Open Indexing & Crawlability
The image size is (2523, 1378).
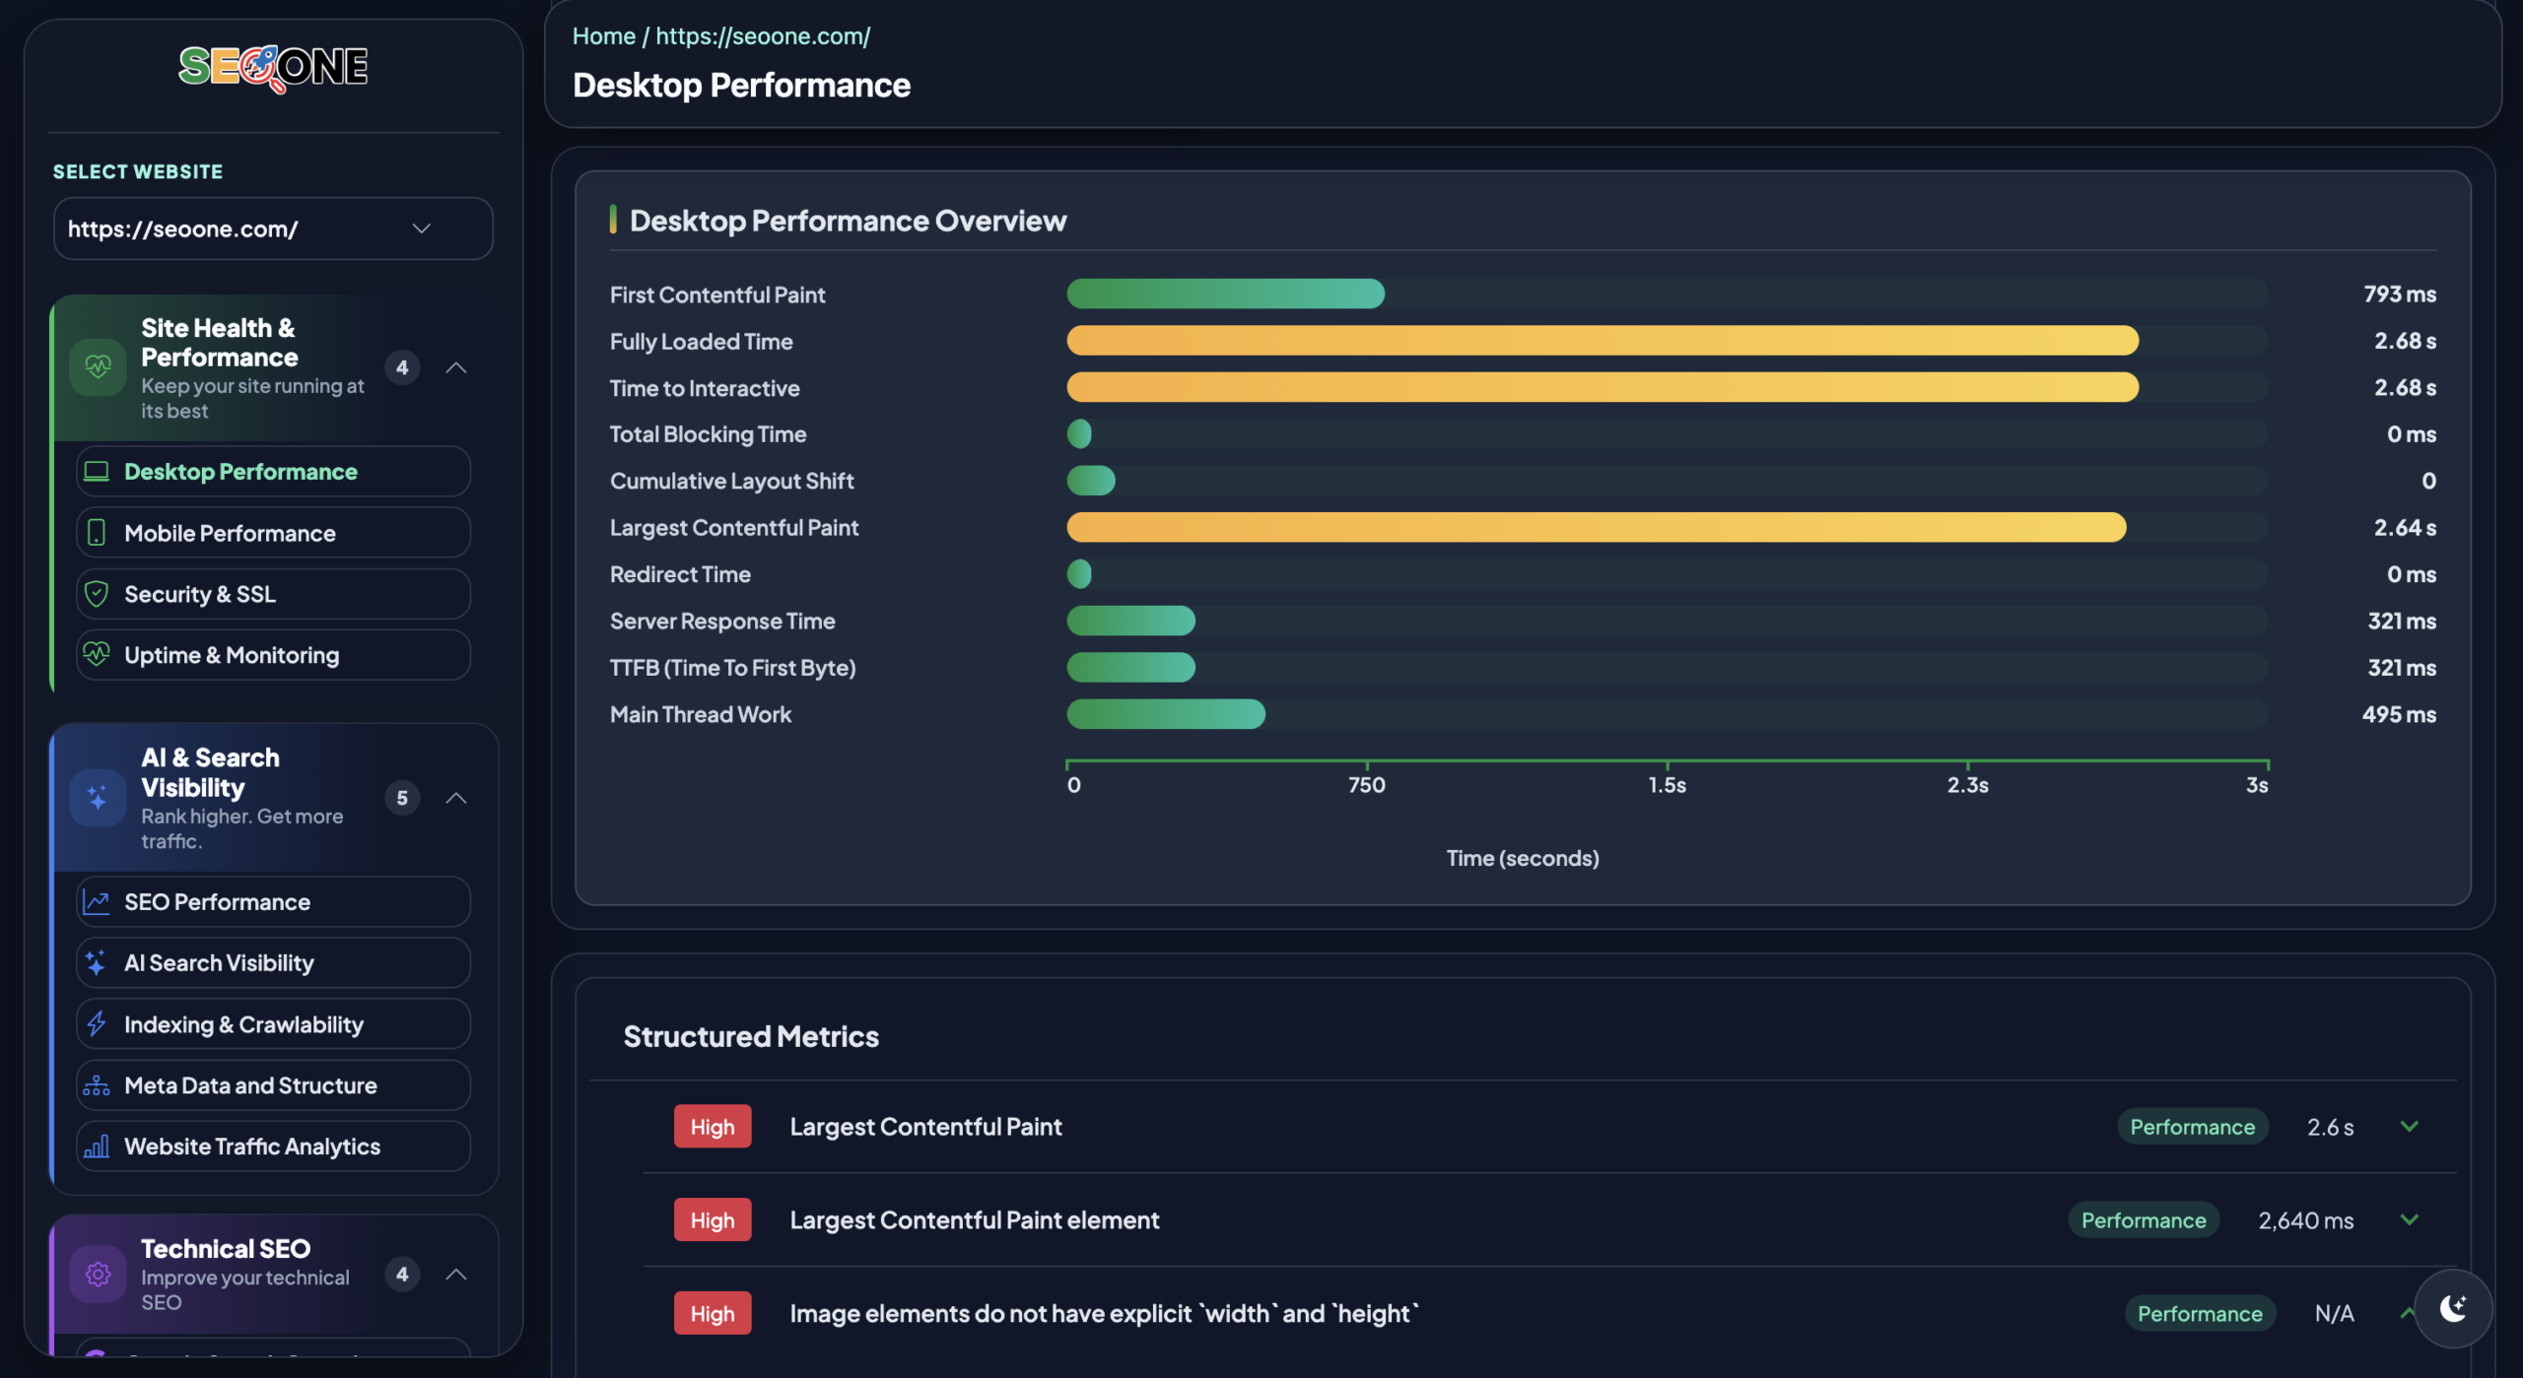click(x=273, y=1024)
